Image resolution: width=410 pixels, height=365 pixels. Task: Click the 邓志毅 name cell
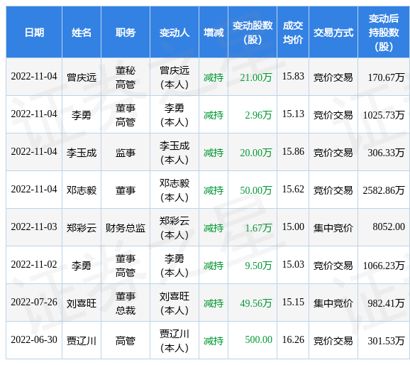tap(82, 190)
